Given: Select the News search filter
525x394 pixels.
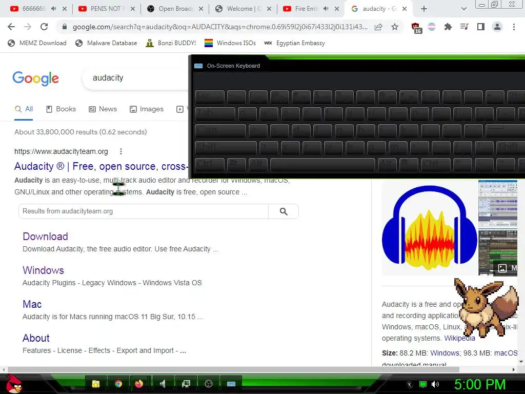Looking at the screenshot, I should pos(103,109).
